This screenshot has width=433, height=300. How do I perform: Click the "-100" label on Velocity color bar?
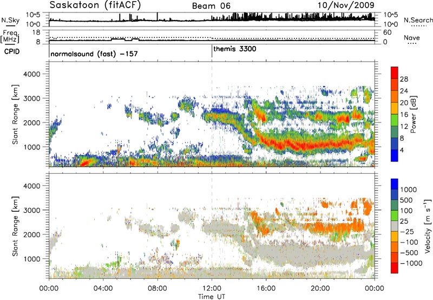point(409,242)
